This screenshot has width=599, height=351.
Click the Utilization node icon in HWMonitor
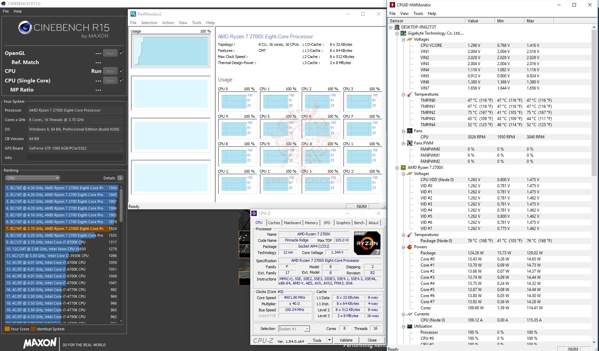[410, 326]
